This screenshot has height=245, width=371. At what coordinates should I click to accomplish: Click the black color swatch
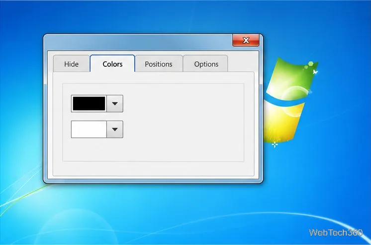point(89,104)
